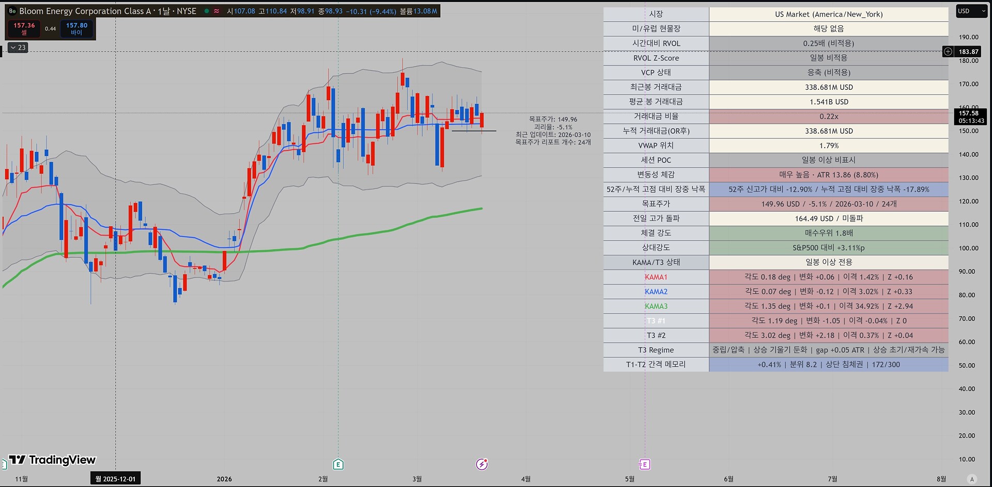Click the '시장' row label
The width and height of the screenshot is (992, 487).
coord(656,14)
